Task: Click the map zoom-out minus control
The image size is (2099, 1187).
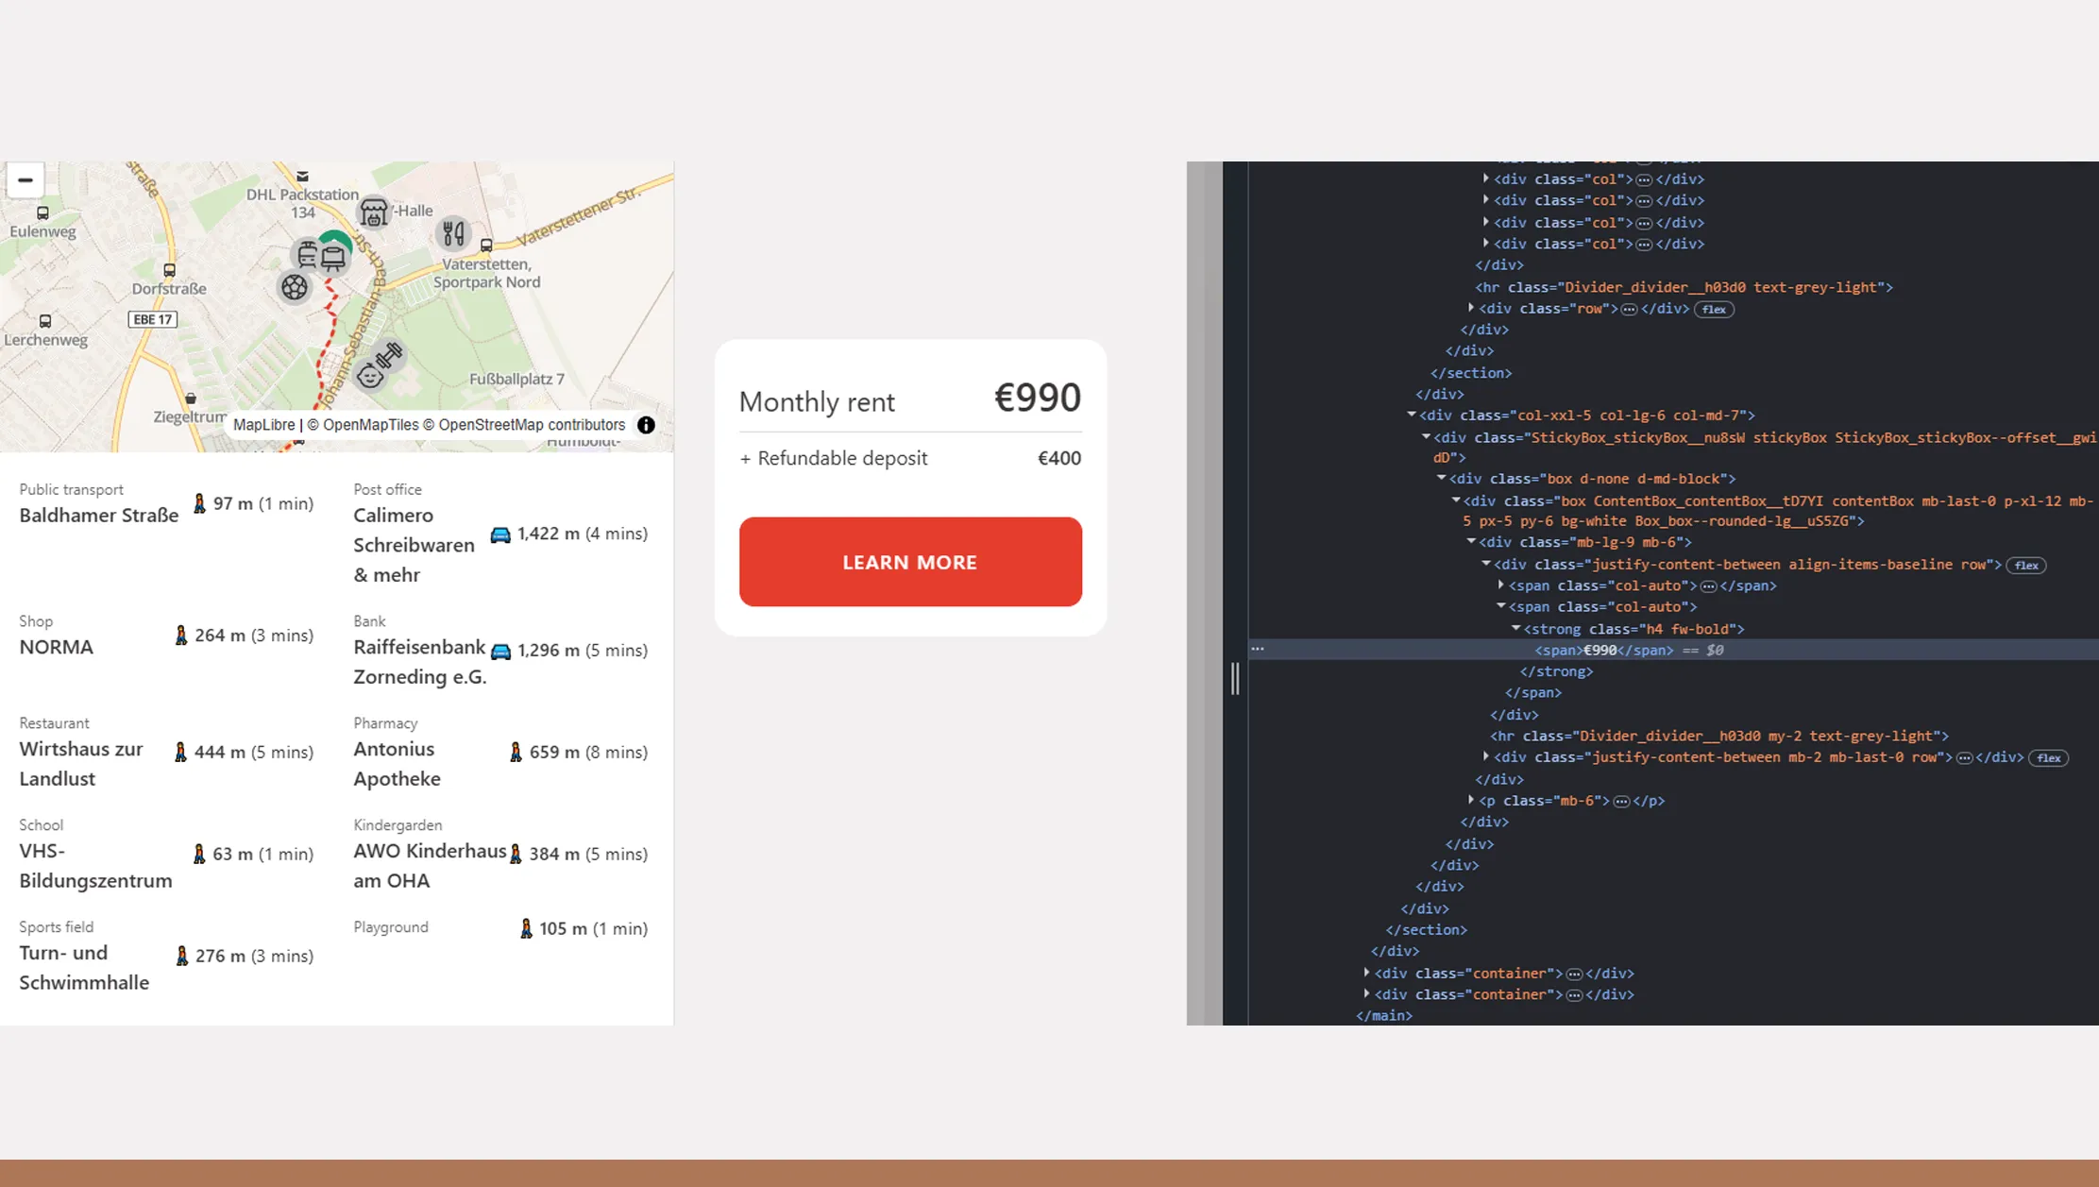Action: click(x=25, y=179)
